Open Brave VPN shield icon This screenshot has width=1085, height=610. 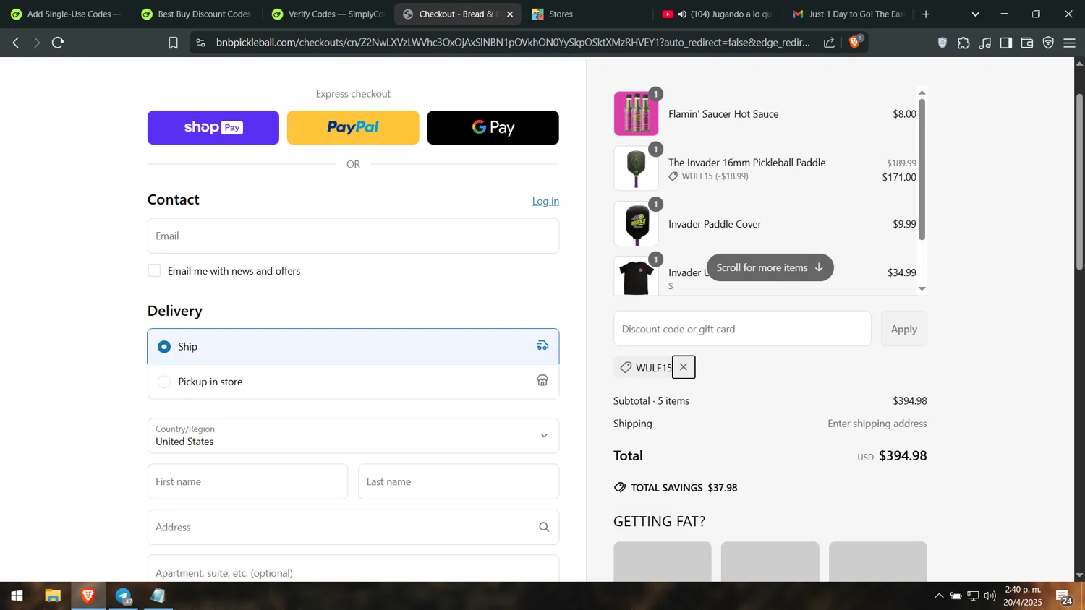pyautogui.click(x=1049, y=43)
